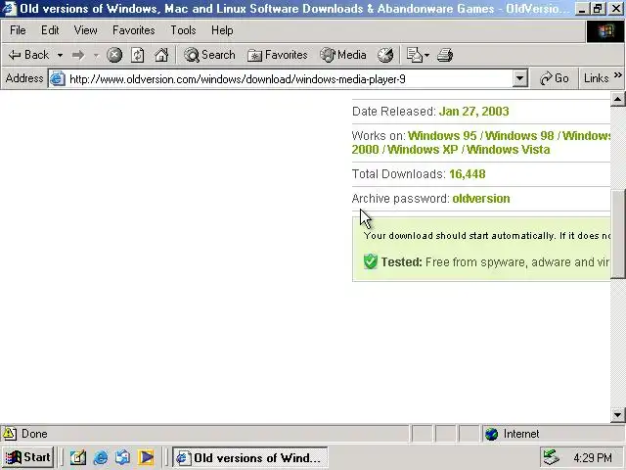Click the Go button
This screenshot has height=470, width=626.
[x=555, y=78]
